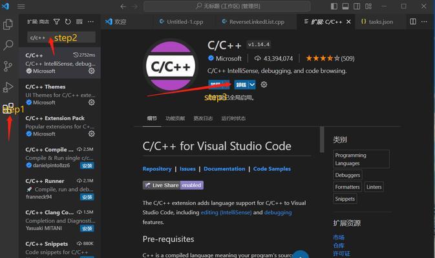Viewport: 435px width, 258px height.
Task: Open the editing (IntelliSense) link
Action: pos(226,212)
